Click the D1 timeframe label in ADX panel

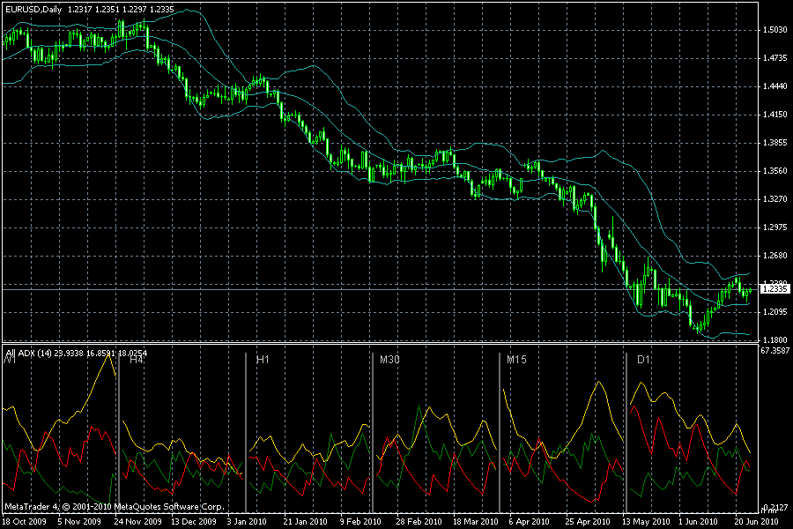tap(643, 360)
